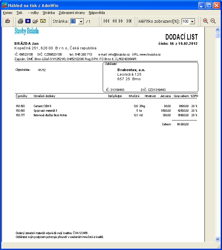Image resolution: width=222 pixels, height=250 pixels.
Task: Click the scale percentage field showing 100
Action: pos(186,21)
